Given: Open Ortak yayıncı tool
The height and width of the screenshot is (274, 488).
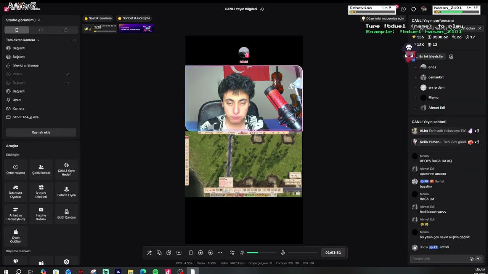Looking at the screenshot, I should pyautogui.click(x=16, y=169).
